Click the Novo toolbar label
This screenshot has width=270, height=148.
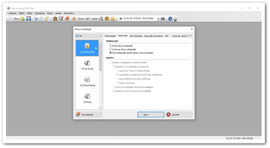coord(16,19)
